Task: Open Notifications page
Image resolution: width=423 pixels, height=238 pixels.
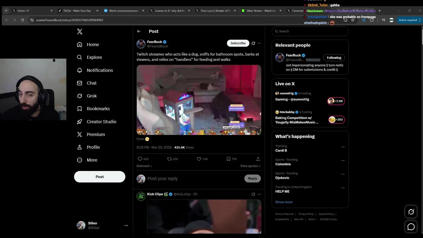Action: (95, 70)
